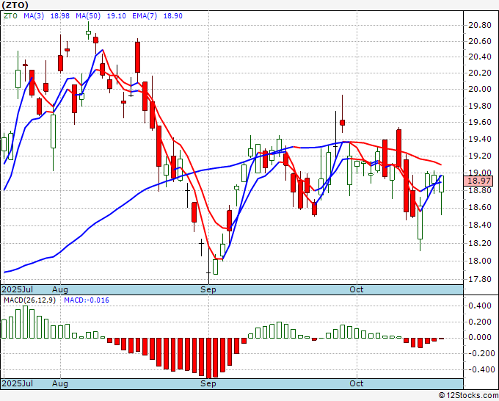Click the 19.80 price axis label
Viewport: 499px width, 401px height.
[x=480, y=106]
